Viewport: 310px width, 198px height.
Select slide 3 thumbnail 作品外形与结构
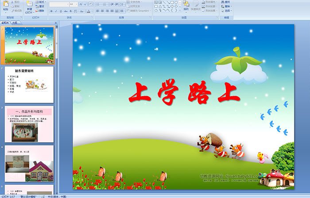click(29, 124)
